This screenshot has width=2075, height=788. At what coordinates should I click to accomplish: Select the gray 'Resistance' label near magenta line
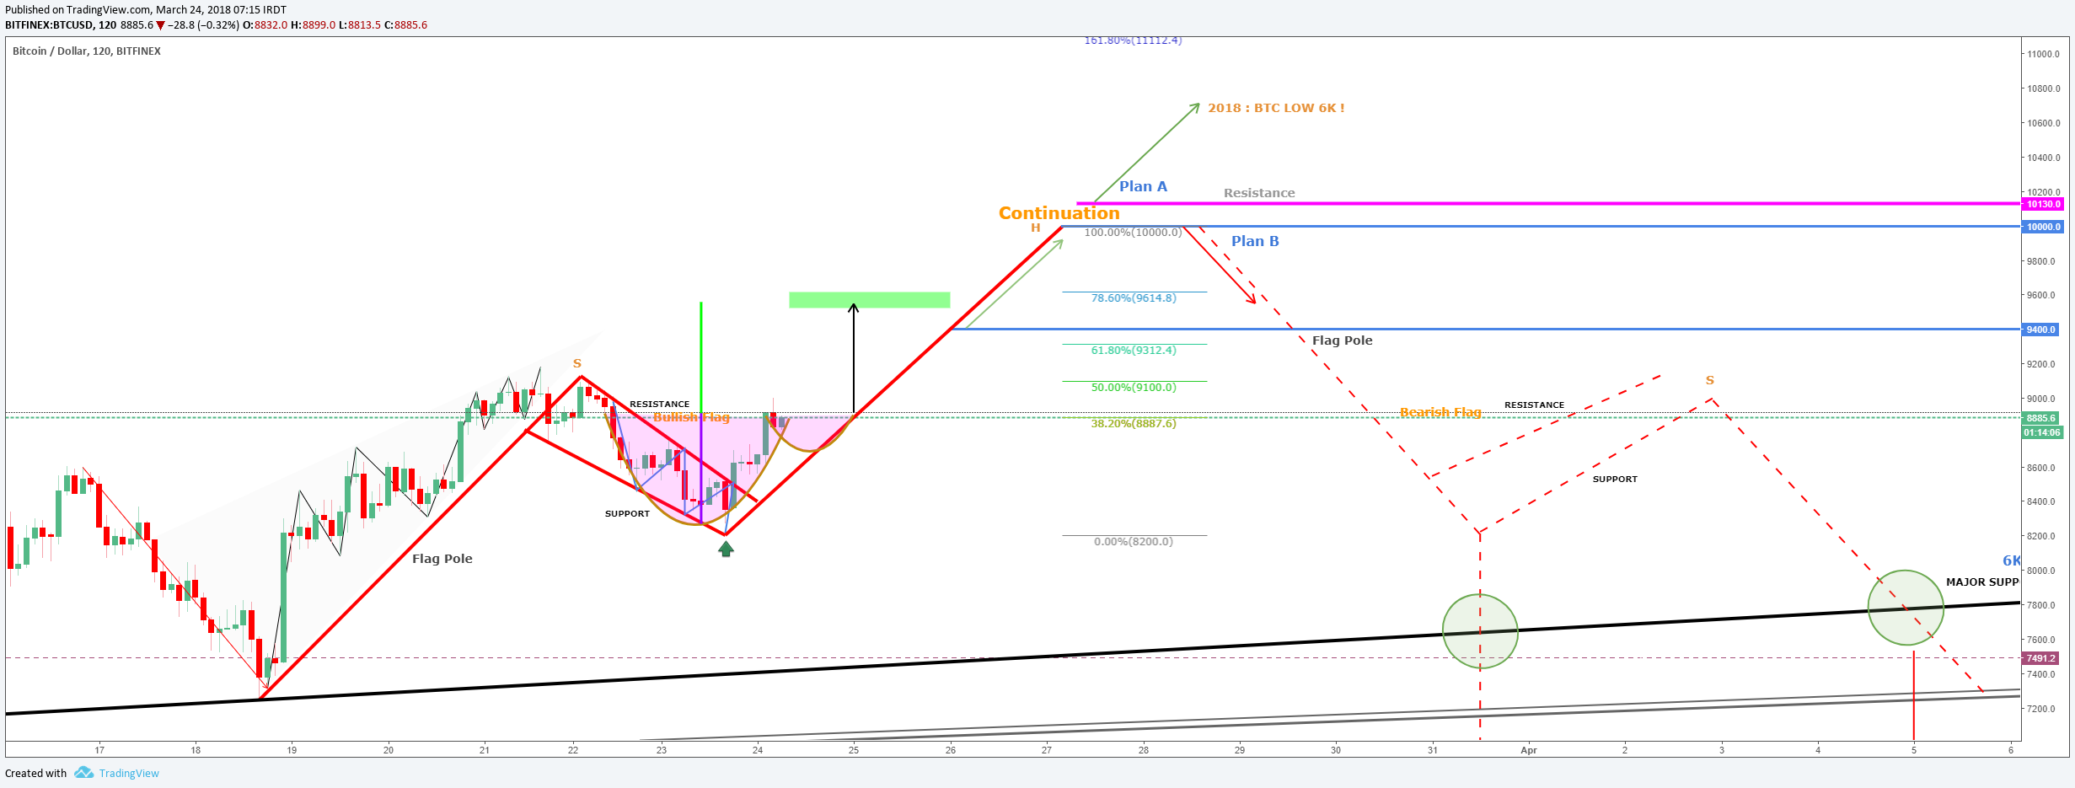pos(1259,193)
